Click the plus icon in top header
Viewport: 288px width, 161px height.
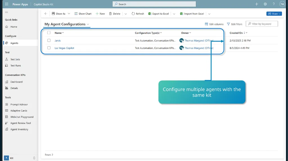click(256, 4)
